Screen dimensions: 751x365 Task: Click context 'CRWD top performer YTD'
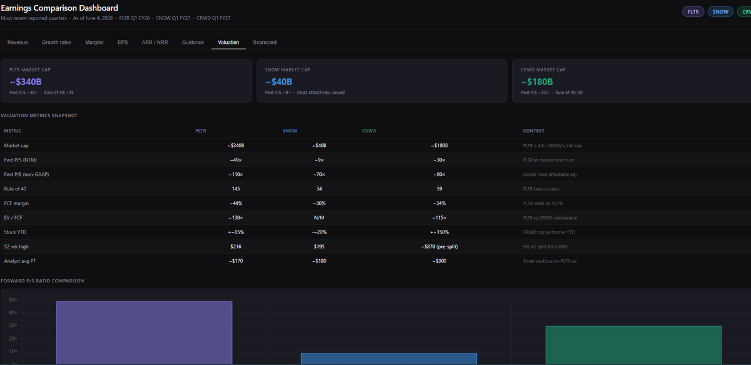pyautogui.click(x=548, y=232)
